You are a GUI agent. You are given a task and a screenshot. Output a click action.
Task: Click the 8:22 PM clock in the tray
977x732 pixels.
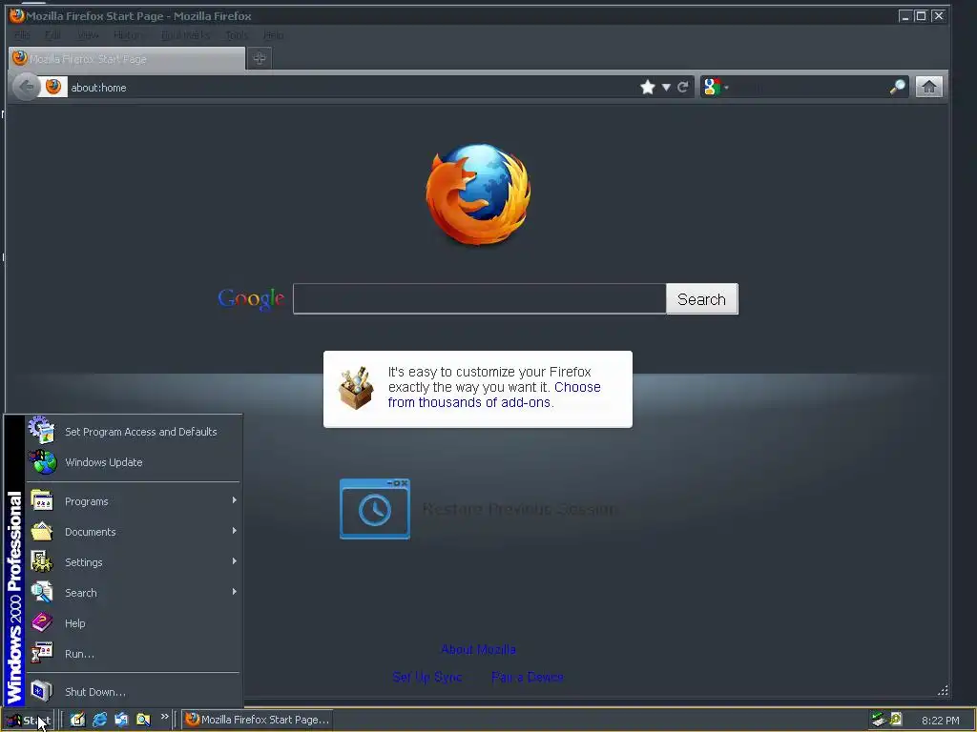coord(940,721)
